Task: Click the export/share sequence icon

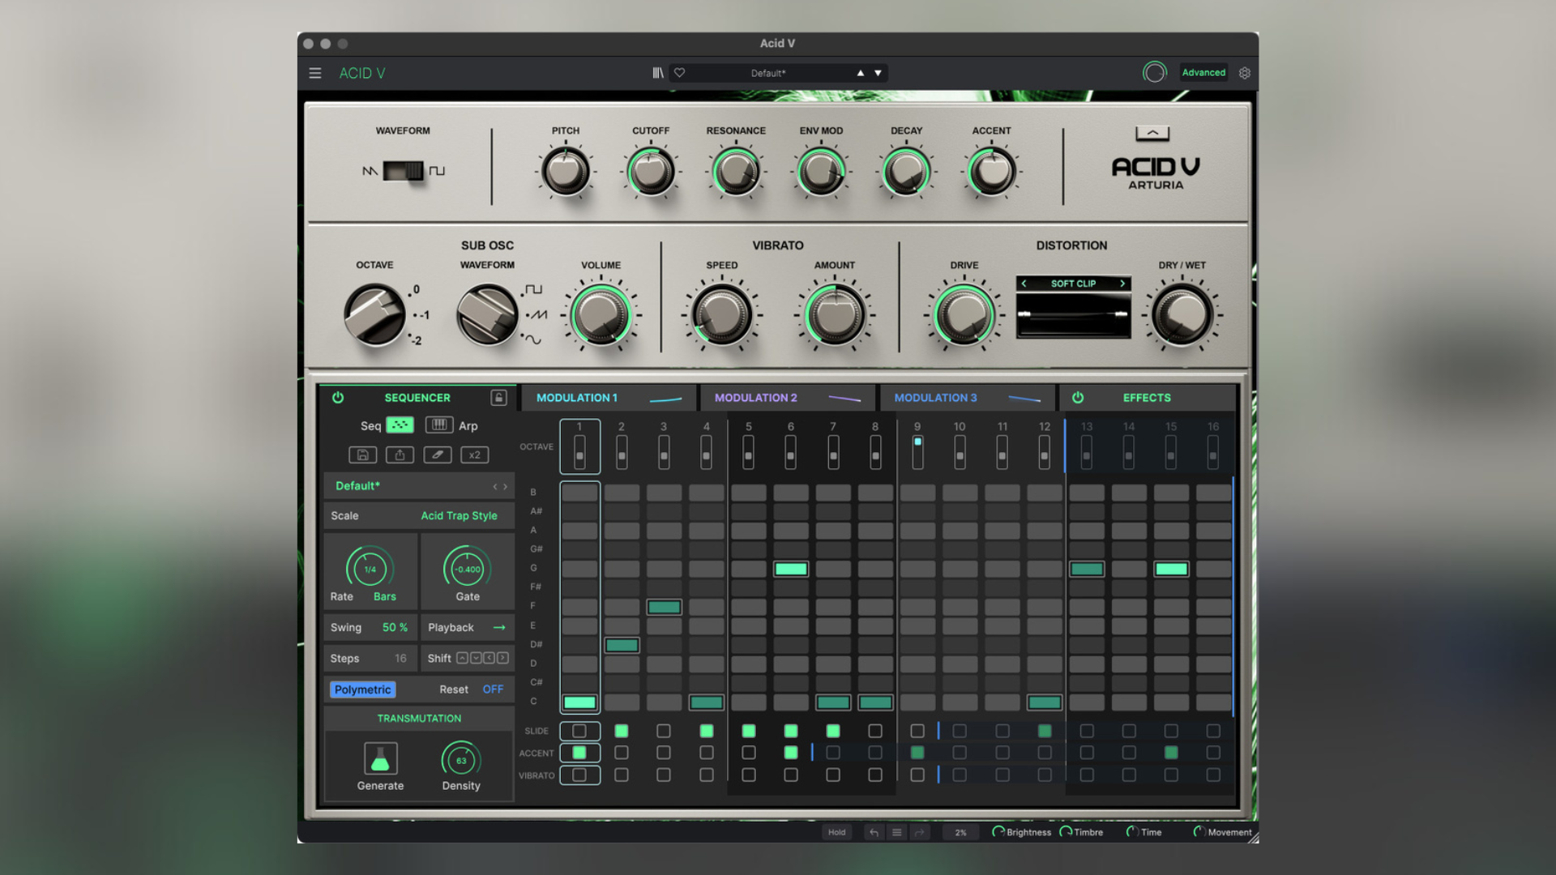Action: pyautogui.click(x=400, y=455)
